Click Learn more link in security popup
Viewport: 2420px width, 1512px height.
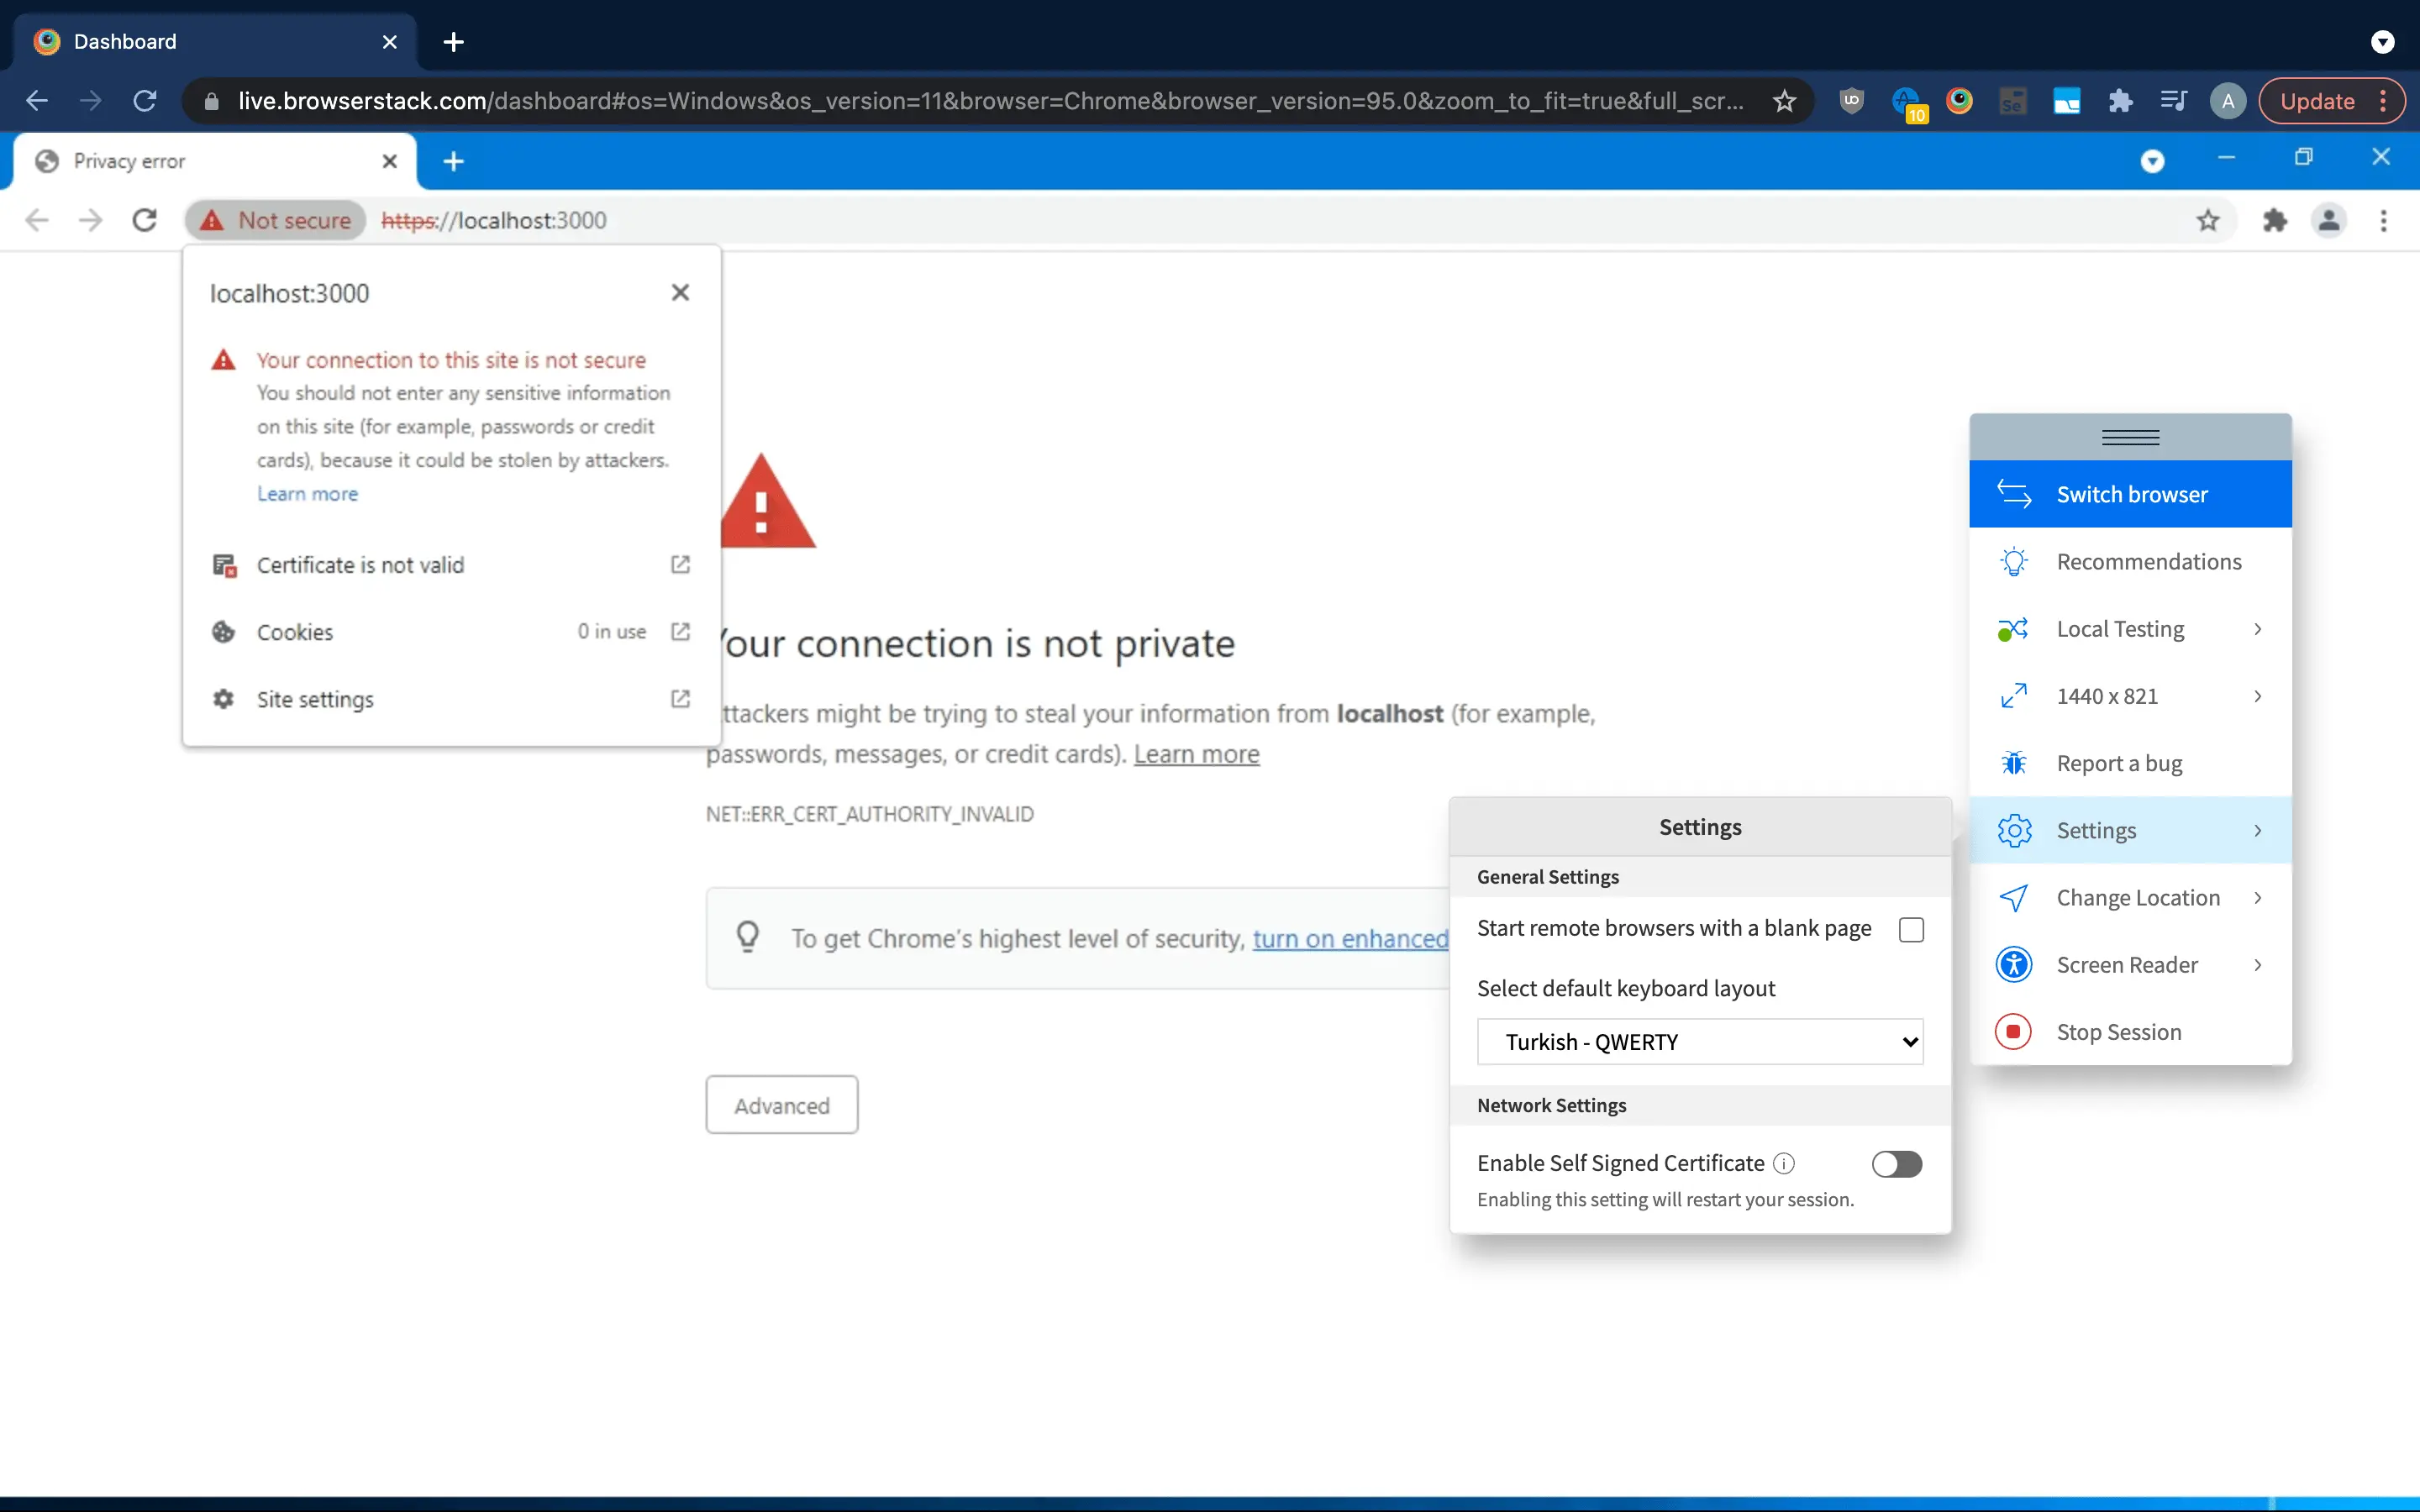click(x=307, y=494)
